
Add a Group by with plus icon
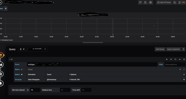(x=184, y=80)
